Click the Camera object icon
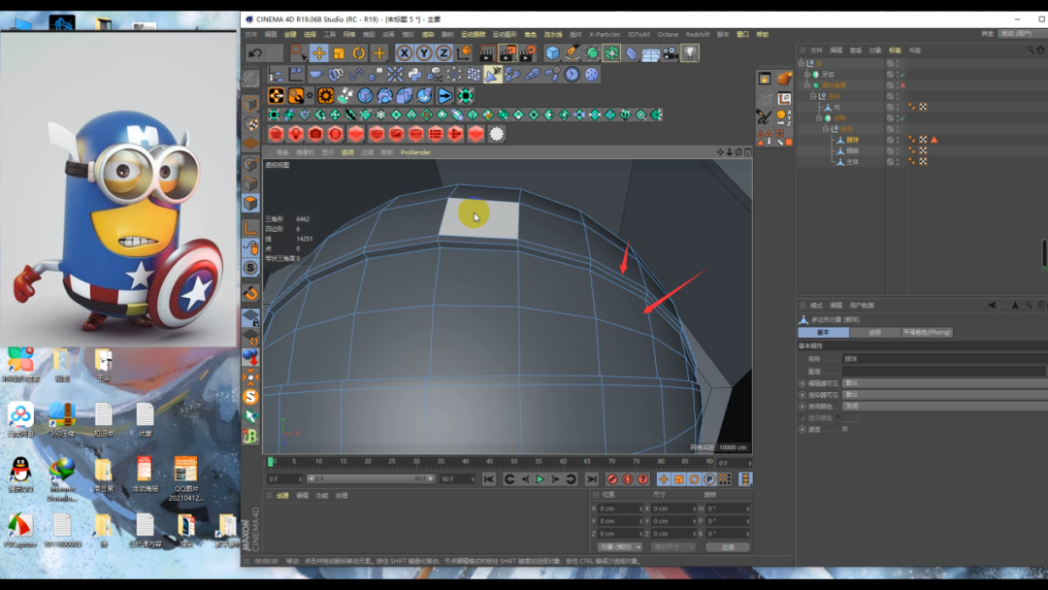 pyautogui.click(x=671, y=52)
